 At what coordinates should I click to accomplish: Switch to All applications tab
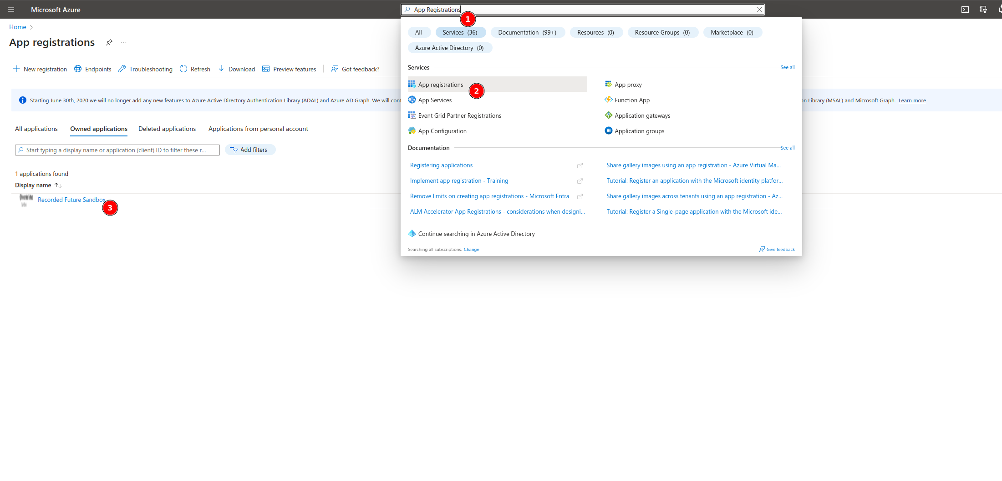click(36, 129)
